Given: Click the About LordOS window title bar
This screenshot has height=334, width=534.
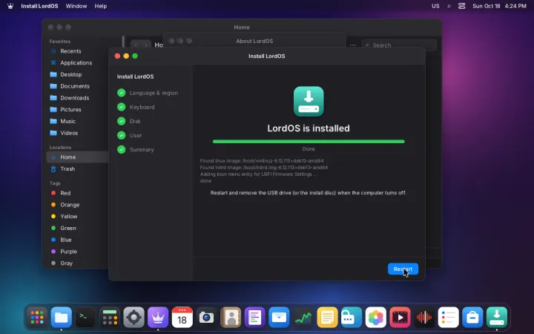Looking at the screenshot, I should 254,41.
